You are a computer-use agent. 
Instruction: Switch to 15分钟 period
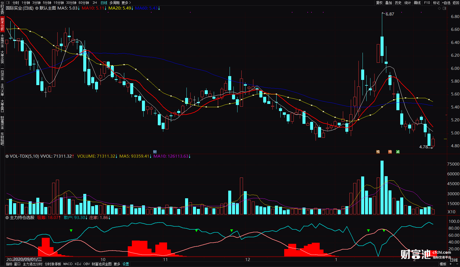coord(58,3)
